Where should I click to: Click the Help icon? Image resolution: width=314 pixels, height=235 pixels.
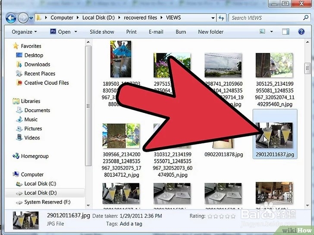click(301, 31)
